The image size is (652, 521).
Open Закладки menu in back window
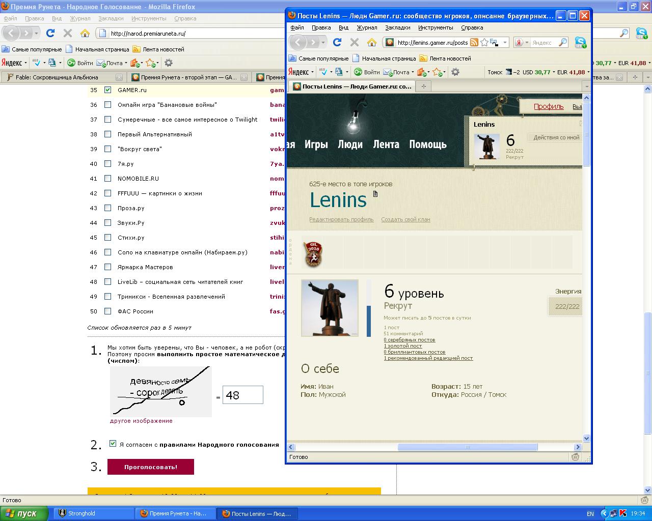click(111, 18)
